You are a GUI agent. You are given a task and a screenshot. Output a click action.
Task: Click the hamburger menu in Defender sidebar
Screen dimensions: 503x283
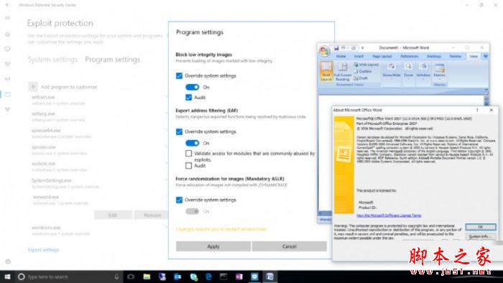[8, 18]
